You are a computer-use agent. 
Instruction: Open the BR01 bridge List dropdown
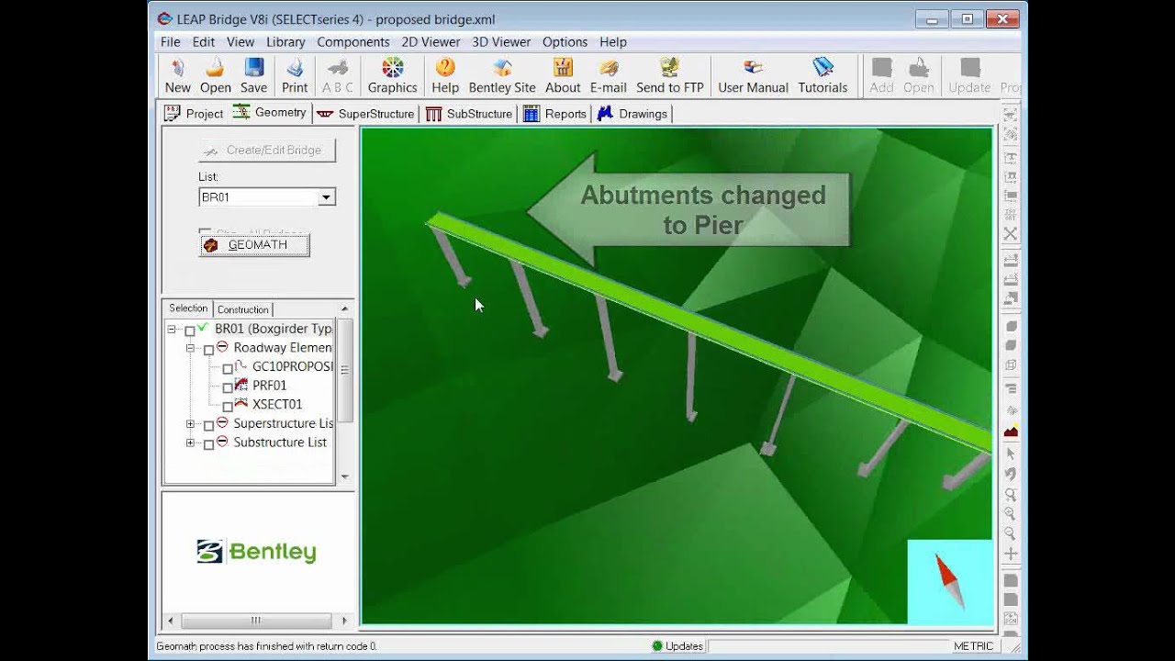326,197
